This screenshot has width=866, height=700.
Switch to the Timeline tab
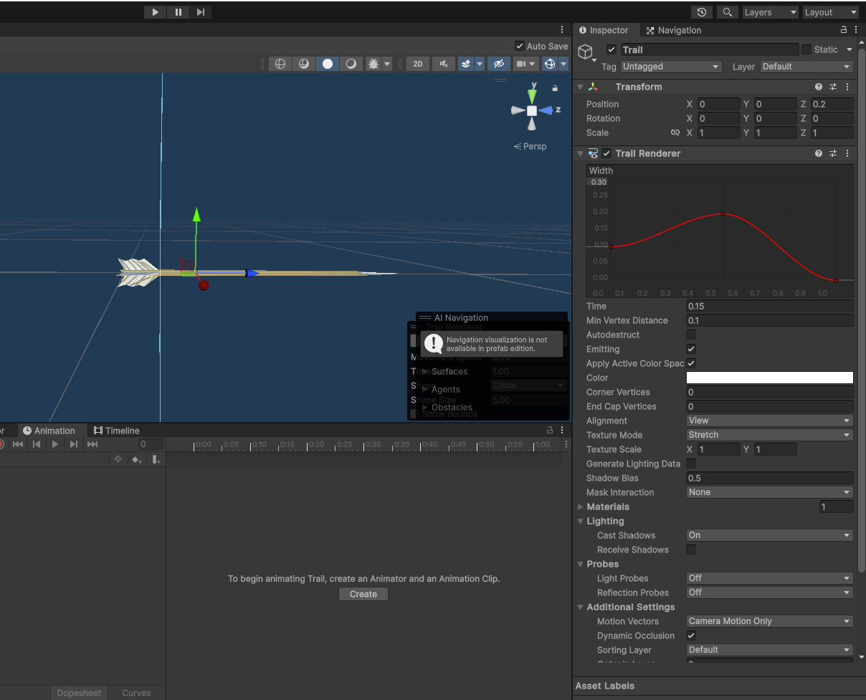117,431
